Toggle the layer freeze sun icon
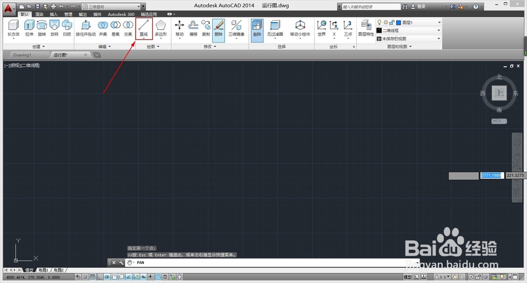This screenshot has width=527, height=283. pyautogui.click(x=386, y=23)
